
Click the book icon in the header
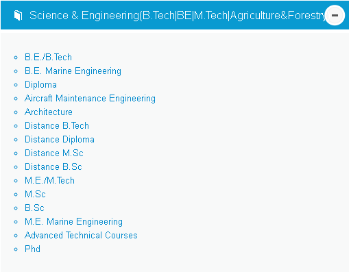(x=18, y=15)
